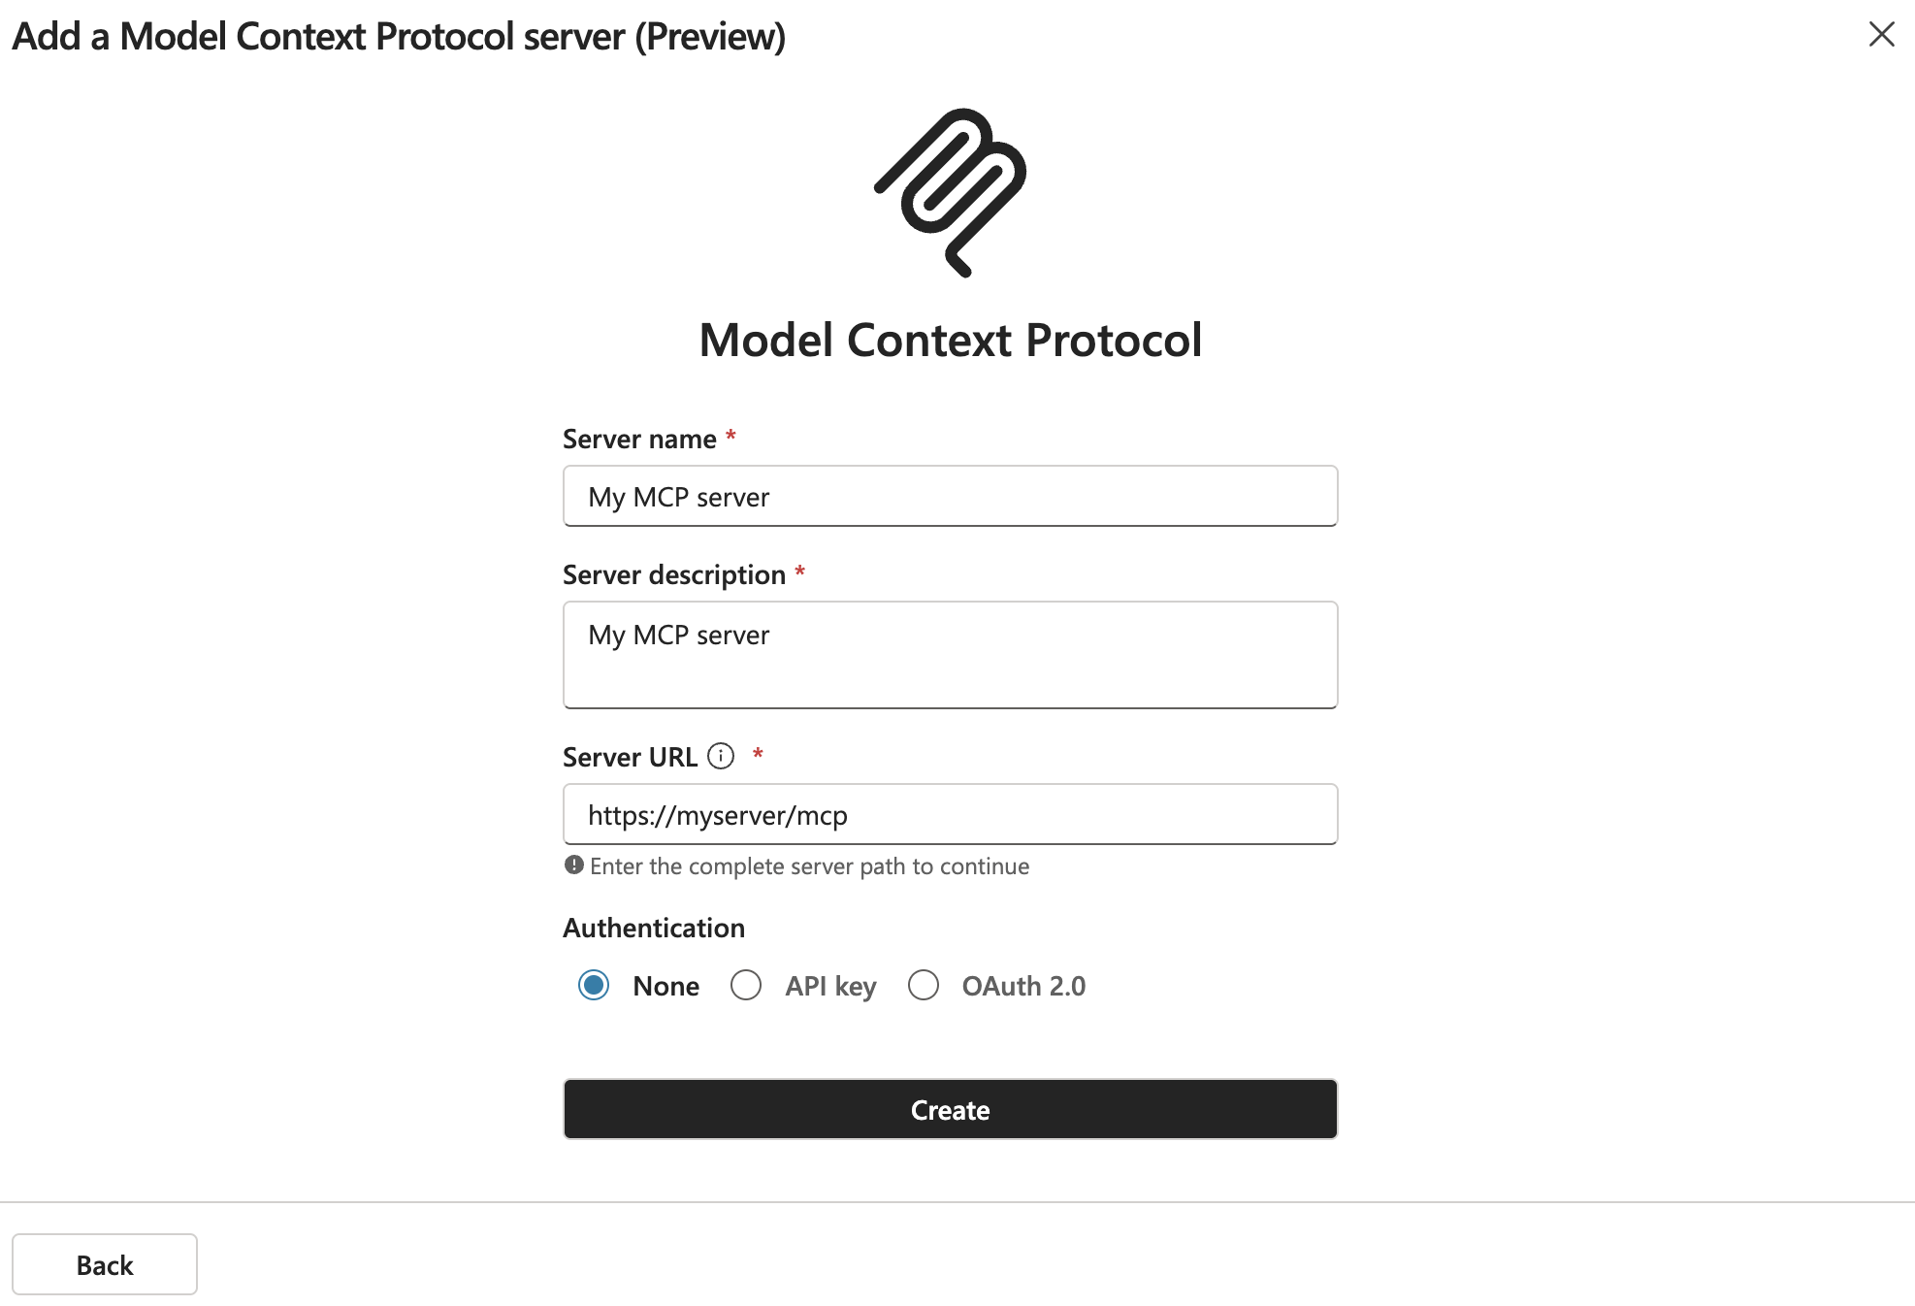This screenshot has height=1306, width=1915.
Task: Select the None authentication option
Action: click(x=594, y=985)
